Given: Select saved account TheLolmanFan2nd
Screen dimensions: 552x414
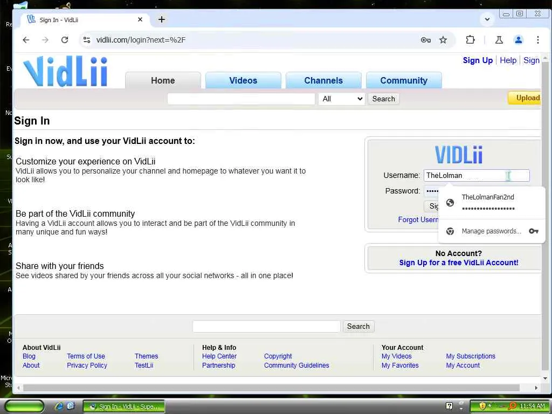Looking at the screenshot, I should (492, 203).
